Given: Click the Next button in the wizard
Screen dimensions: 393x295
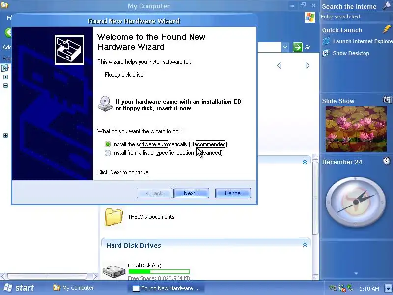Looking at the screenshot, I should point(191,193).
